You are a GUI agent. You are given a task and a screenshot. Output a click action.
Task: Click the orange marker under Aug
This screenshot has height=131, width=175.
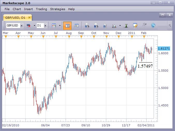click(x=69, y=37)
